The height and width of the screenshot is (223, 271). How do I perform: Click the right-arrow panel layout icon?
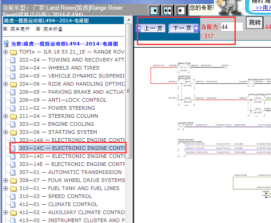pos(154,11)
